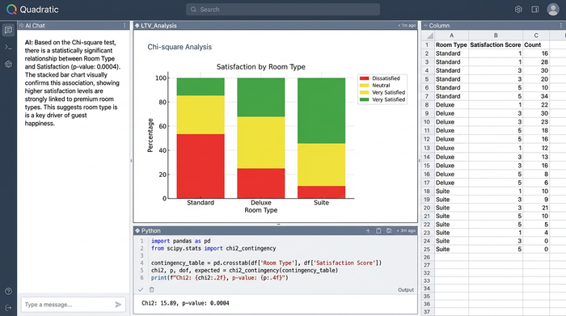Click the bottom green Very Satisfied legend swatch
Image resolution: width=566 pixels, height=316 pixels.
(364, 99)
